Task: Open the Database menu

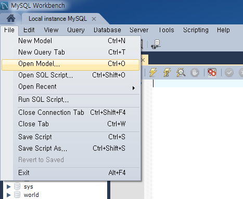Action: pyautogui.click(x=107, y=30)
